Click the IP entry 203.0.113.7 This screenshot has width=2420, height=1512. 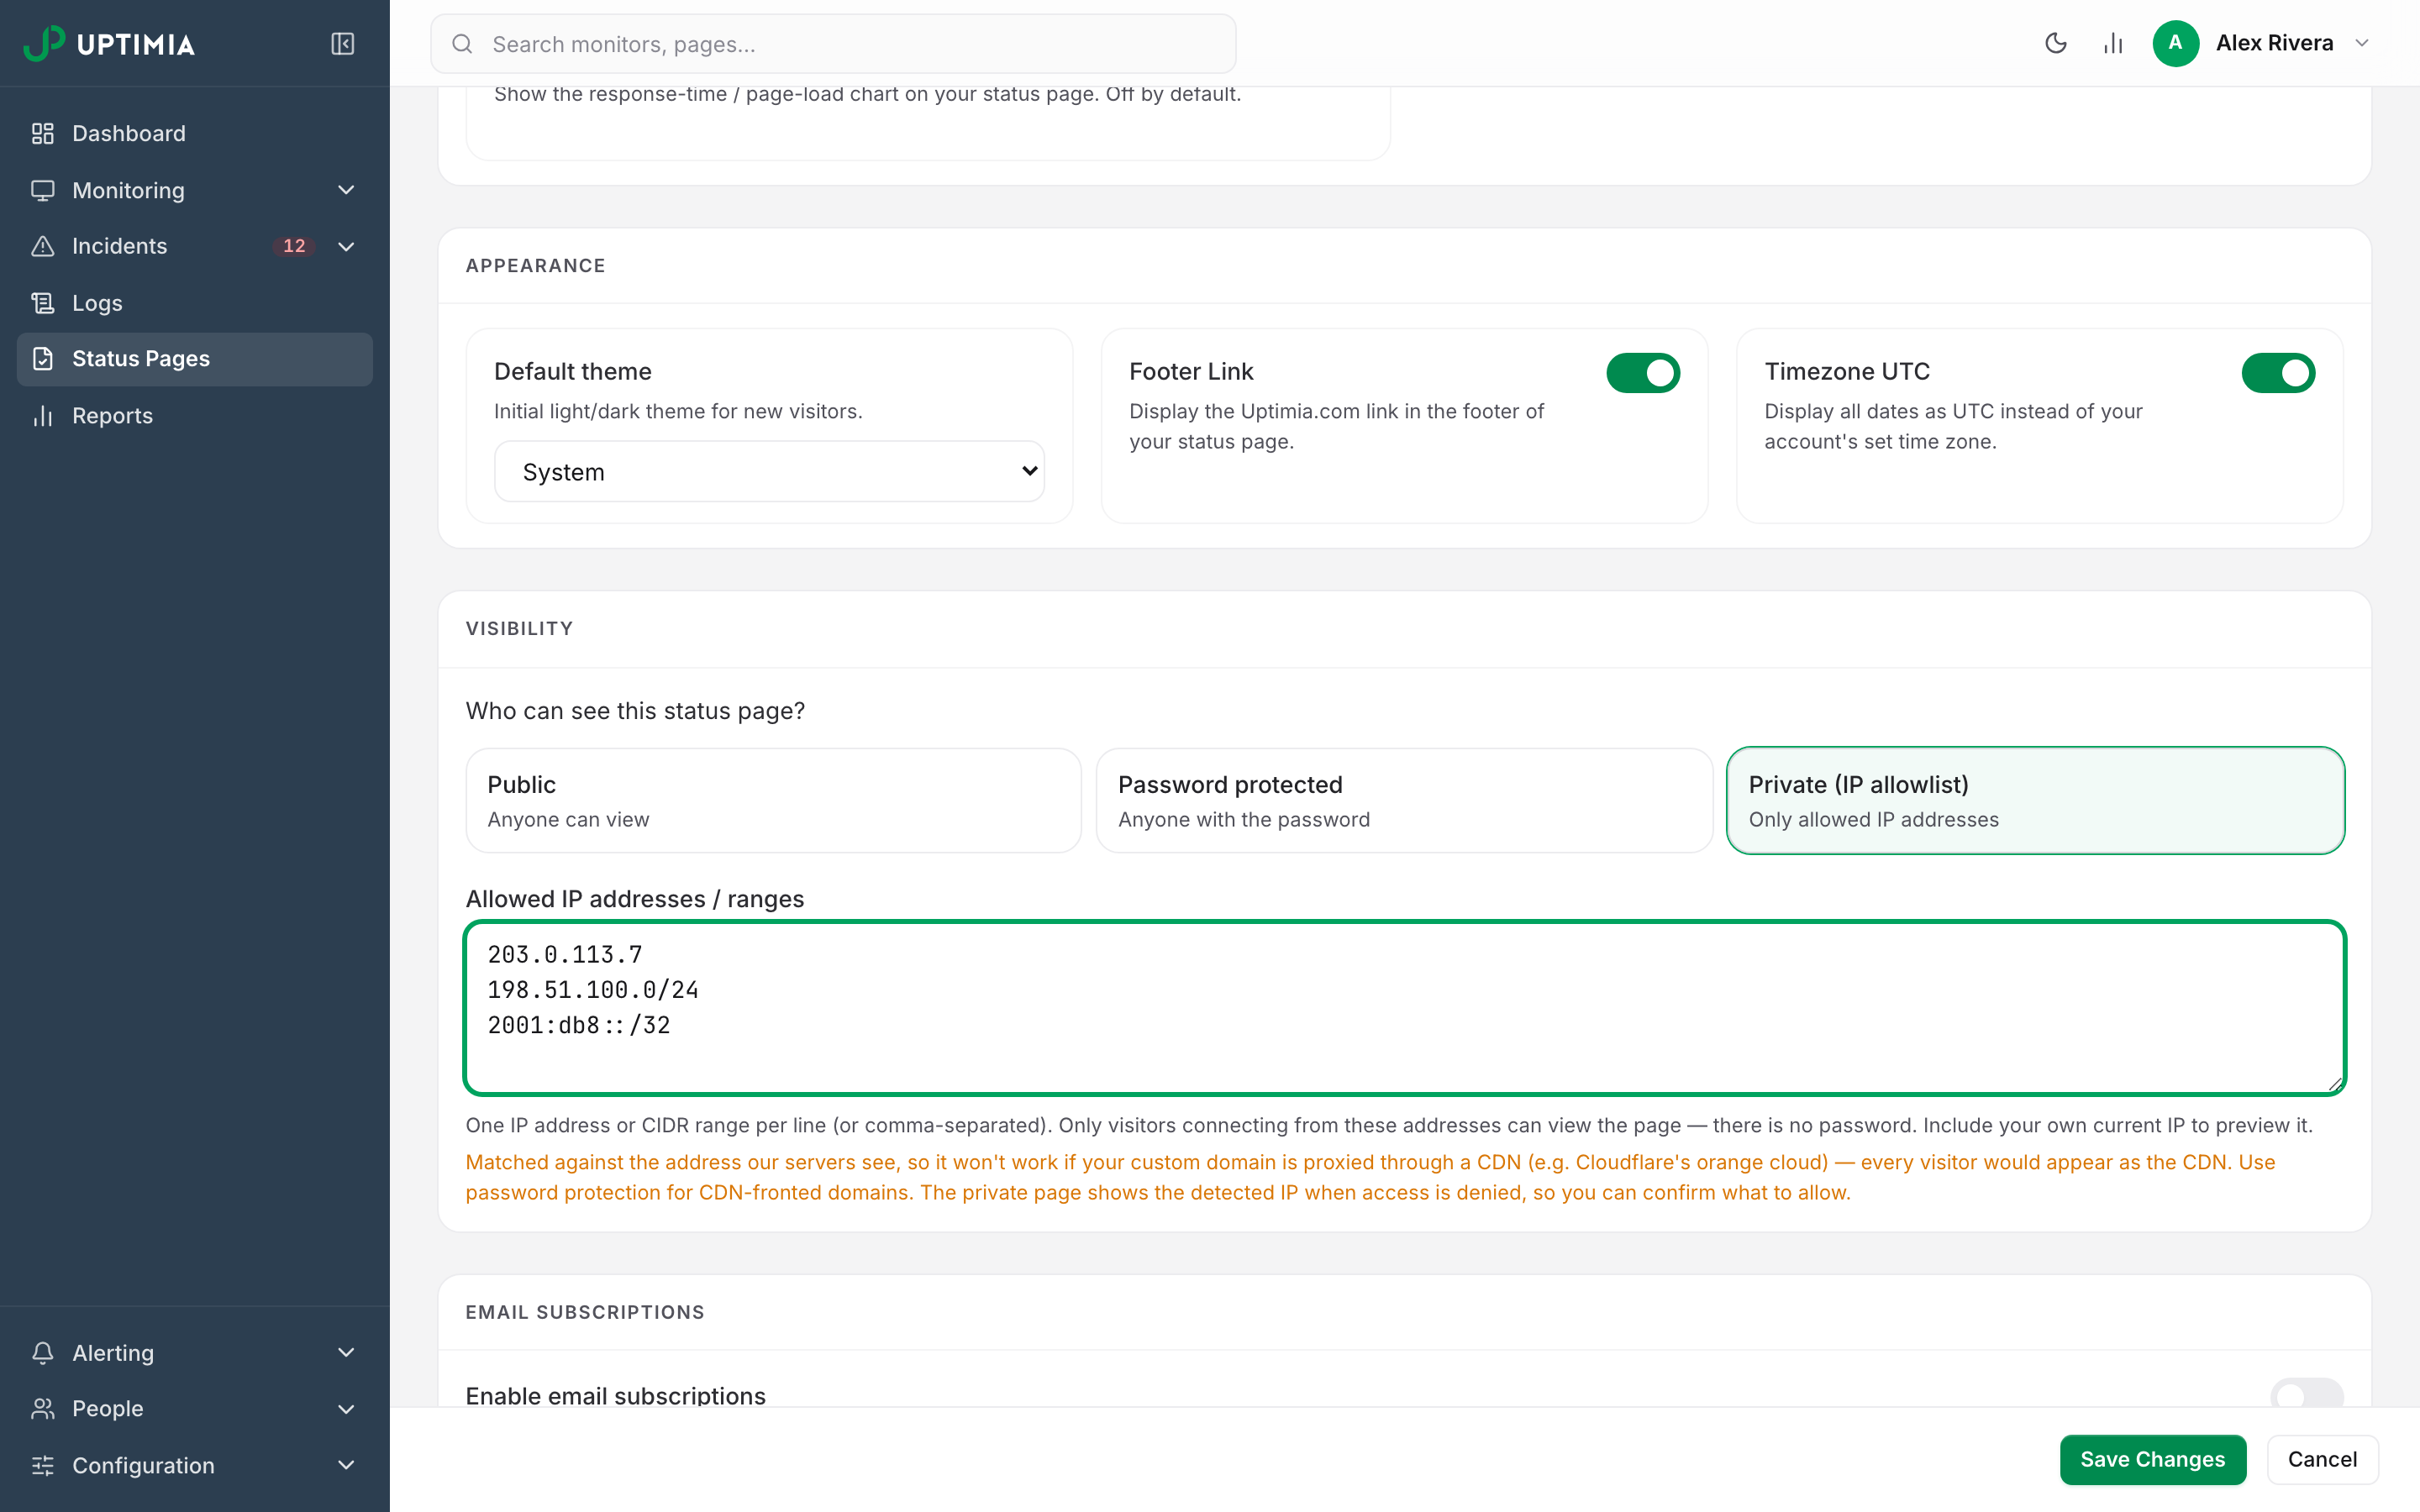coord(565,955)
